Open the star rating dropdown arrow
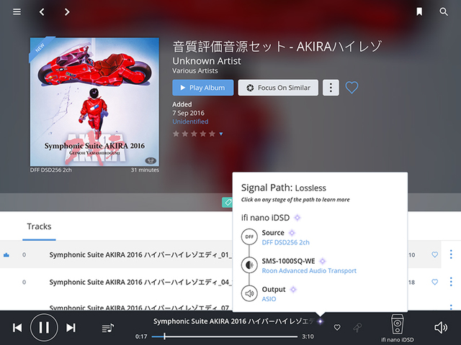 click(x=221, y=134)
